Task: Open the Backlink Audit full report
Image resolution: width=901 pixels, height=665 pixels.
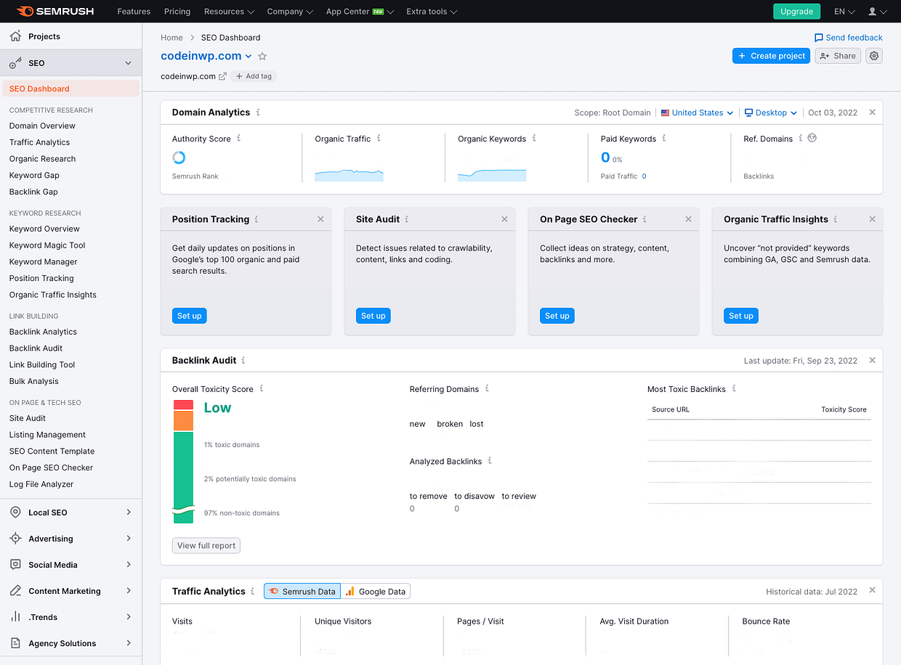Action: click(x=206, y=545)
